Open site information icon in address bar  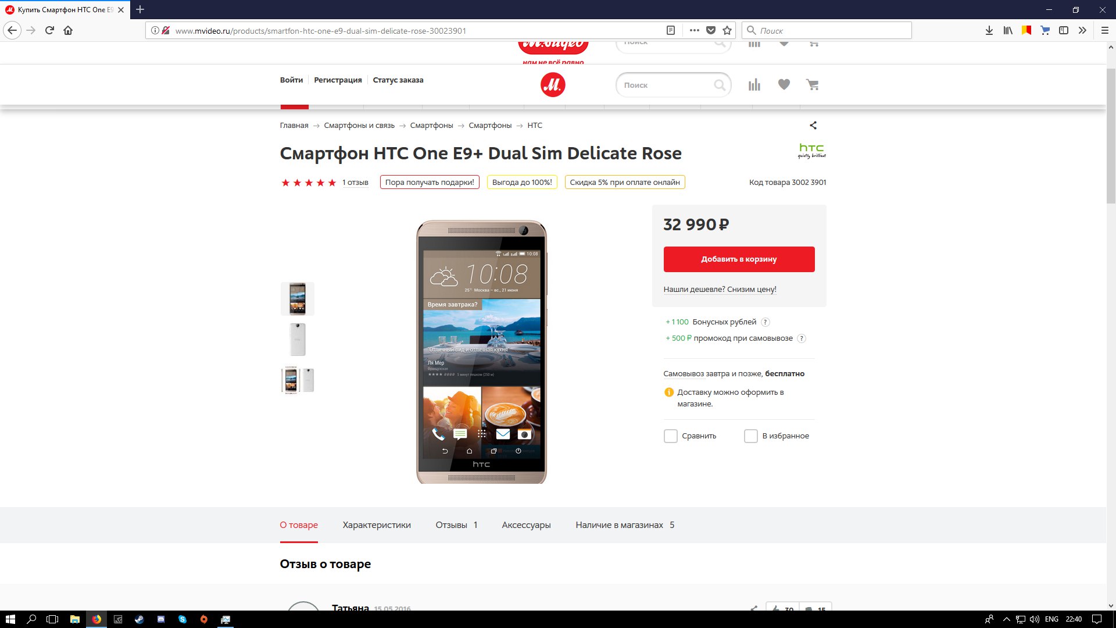(x=155, y=30)
